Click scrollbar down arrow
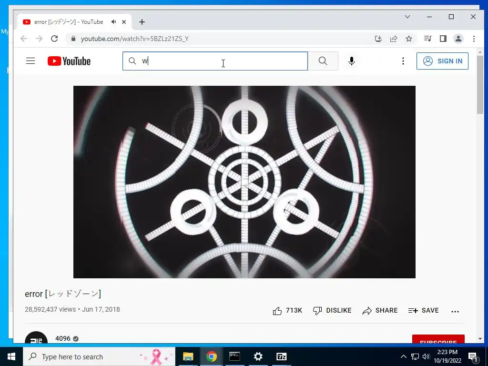This screenshot has height=366, width=488. pos(480,339)
